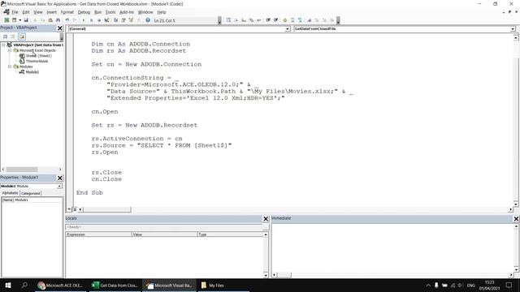Image resolution: width=520 pixels, height=292 pixels.
Task: Outdent the selected code lines
Action: click(276, 20)
